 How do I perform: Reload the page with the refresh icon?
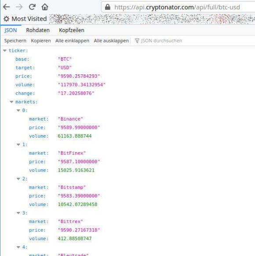click(x=32, y=7)
